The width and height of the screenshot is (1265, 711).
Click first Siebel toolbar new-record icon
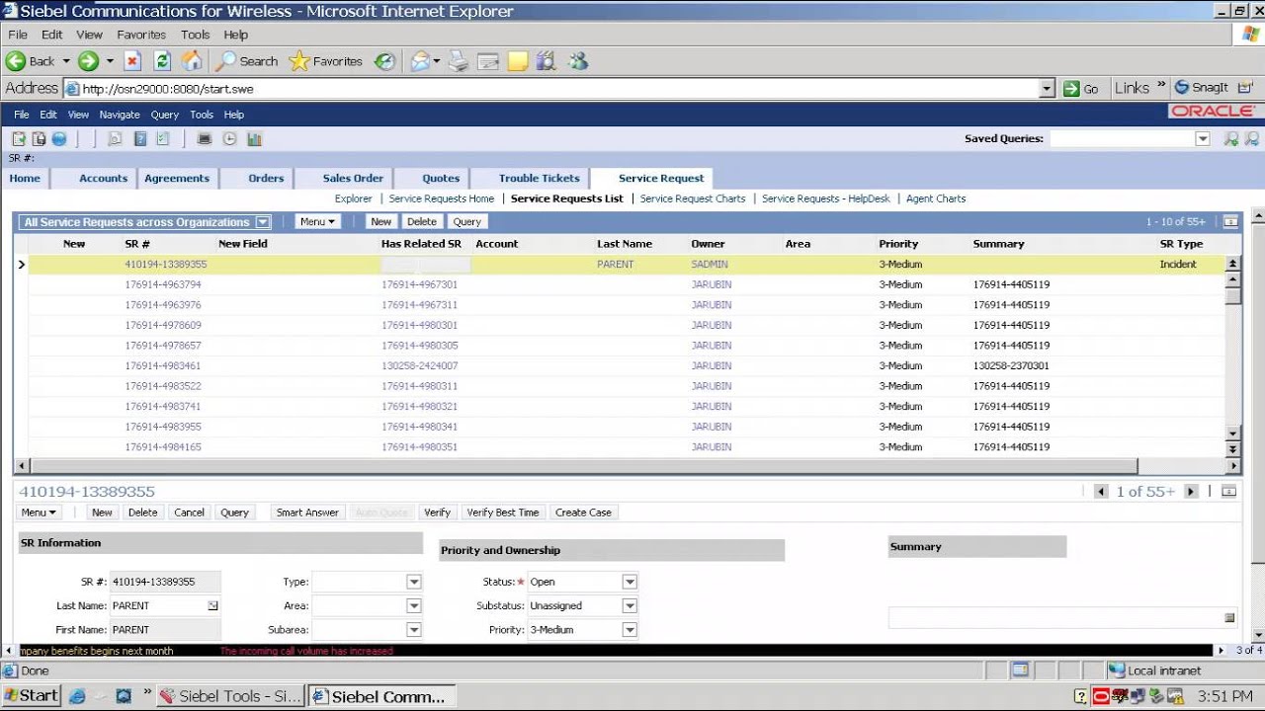[x=19, y=139]
